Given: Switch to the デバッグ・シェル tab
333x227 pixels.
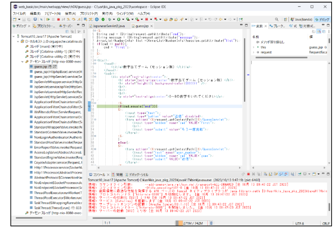Looking at the screenshot, I should tap(138, 175).
